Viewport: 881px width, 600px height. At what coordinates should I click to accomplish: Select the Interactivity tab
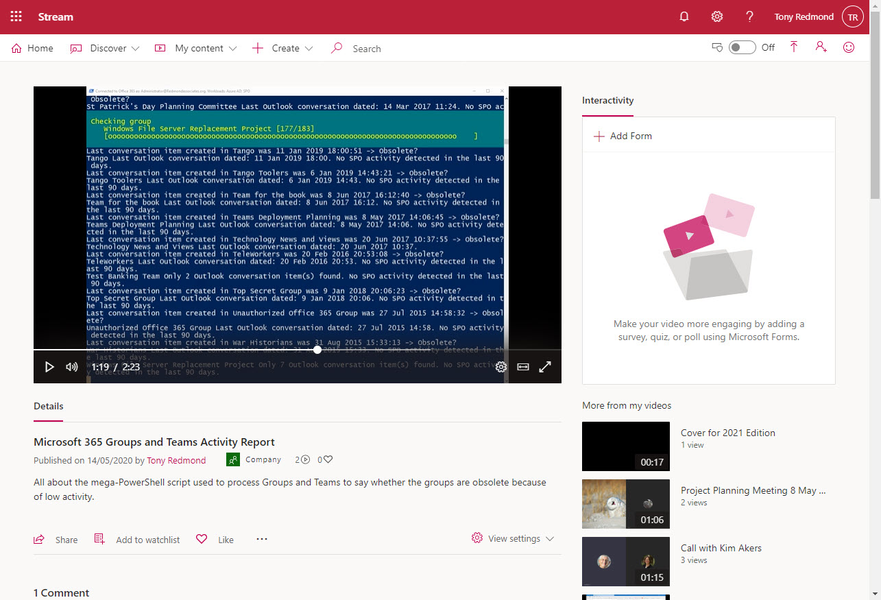(608, 100)
